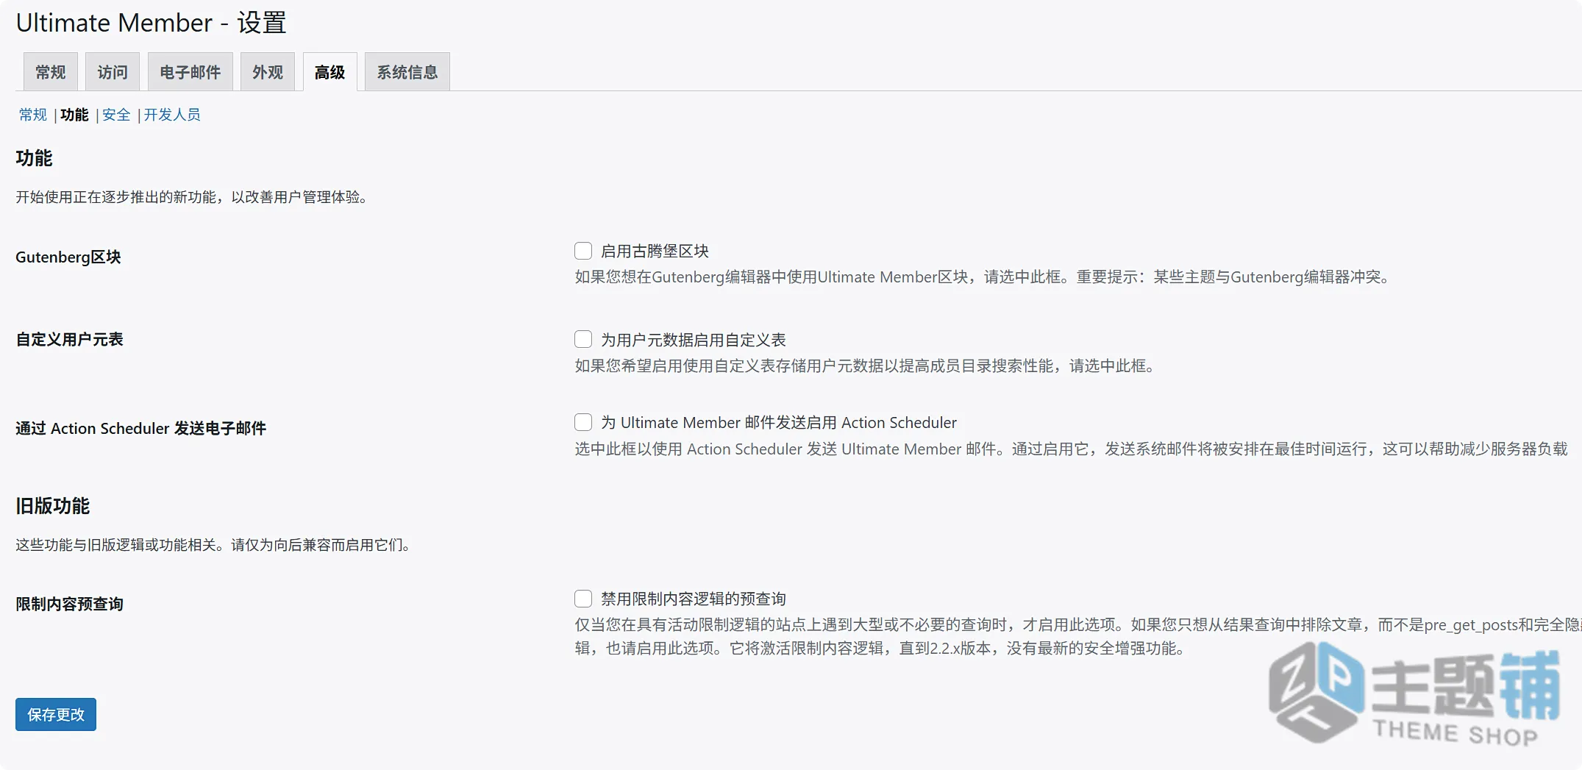Click the custom table search performance description
This screenshot has width=1582, height=770.
click(x=865, y=366)
